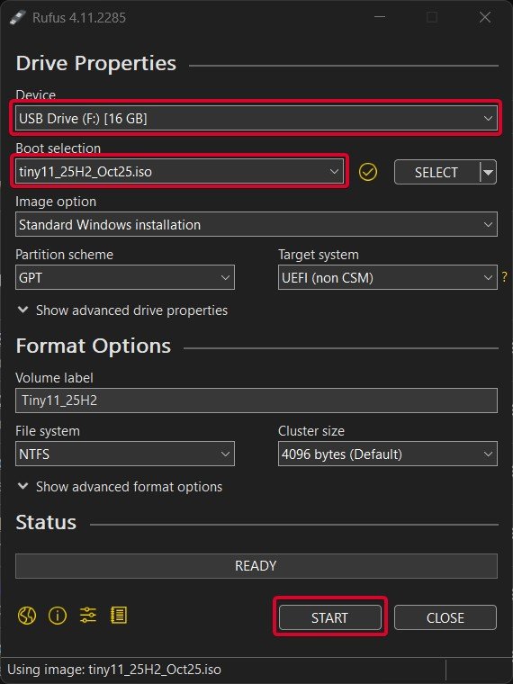Click the Volume label field Tiny11_25H2

pyautogui.click(x=256, y=400)
